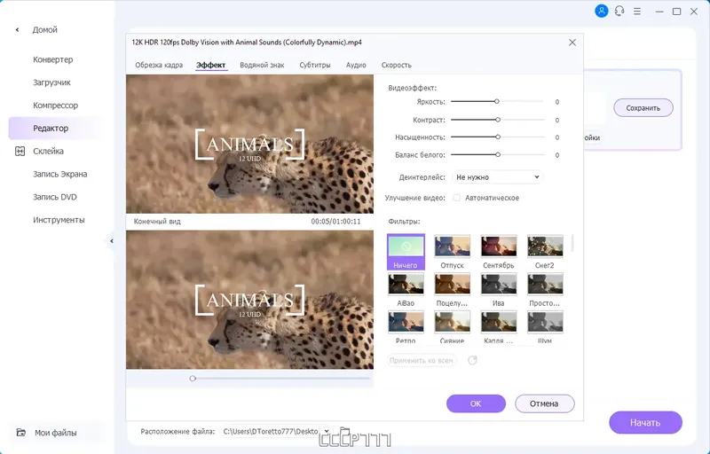Viewport: 710px width, 454px height.
Task: Enable the Автоматическое video enhancement checkbox
Action: [x=456, y=198]
